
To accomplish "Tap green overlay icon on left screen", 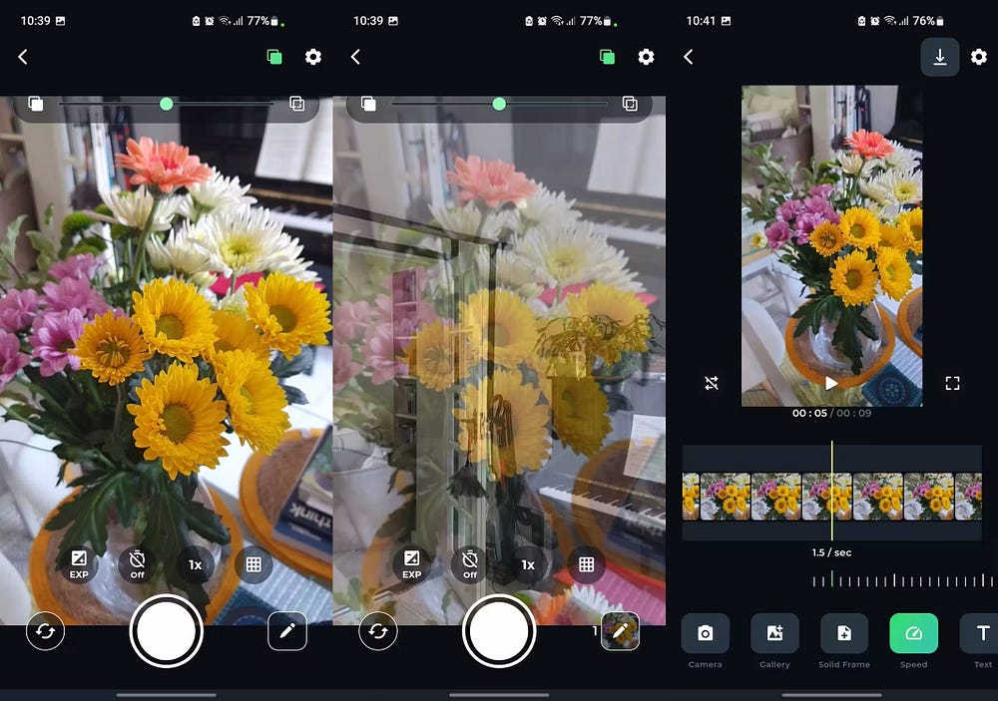I will pos(274,57).
